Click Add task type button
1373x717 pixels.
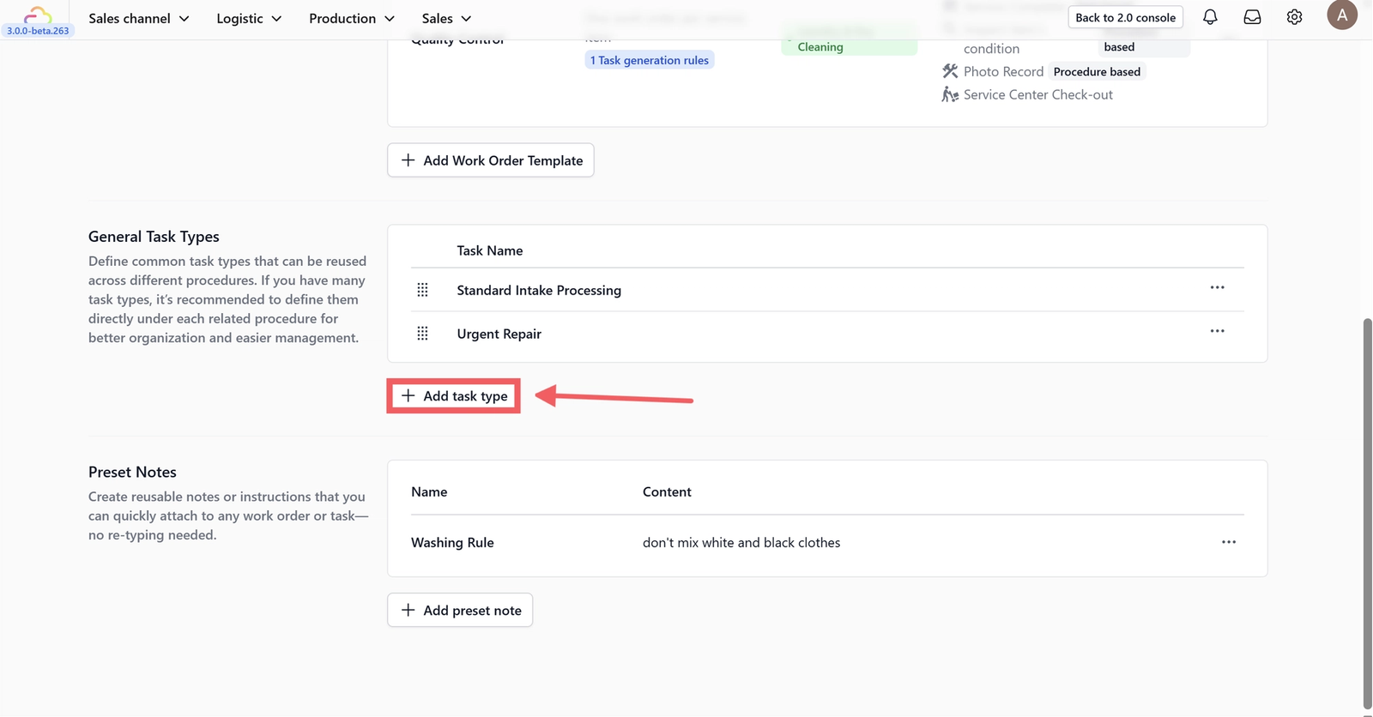(x=454, y=396)
